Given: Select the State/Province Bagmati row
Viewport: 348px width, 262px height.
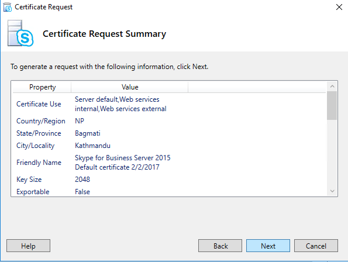Looking at the screenshot, I should 170,133.
